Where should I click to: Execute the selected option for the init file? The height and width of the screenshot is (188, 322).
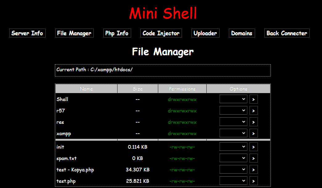(x=253, y=147)
